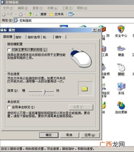
Task: Switch to the 硬件 hardware tab
Action: pyautogui.click(x=60, y=37)
